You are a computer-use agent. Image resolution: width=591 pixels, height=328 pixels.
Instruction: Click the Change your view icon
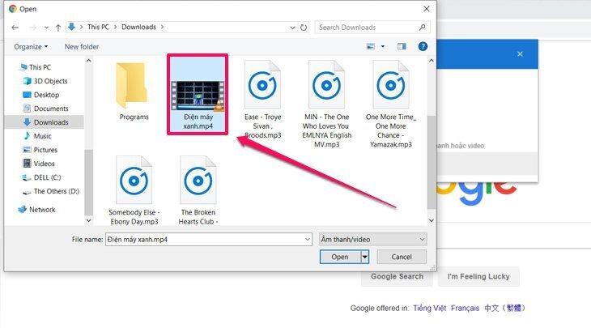click(371, 47)
